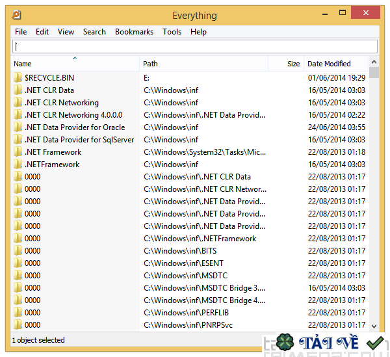Click the scrollbar up arrow
The width and height of the screenshot is (390, 357).
(x=374, y=62)
